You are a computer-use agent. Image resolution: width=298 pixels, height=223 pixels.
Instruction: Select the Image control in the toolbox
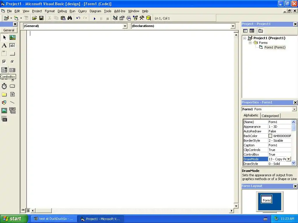tap(4, 111)
